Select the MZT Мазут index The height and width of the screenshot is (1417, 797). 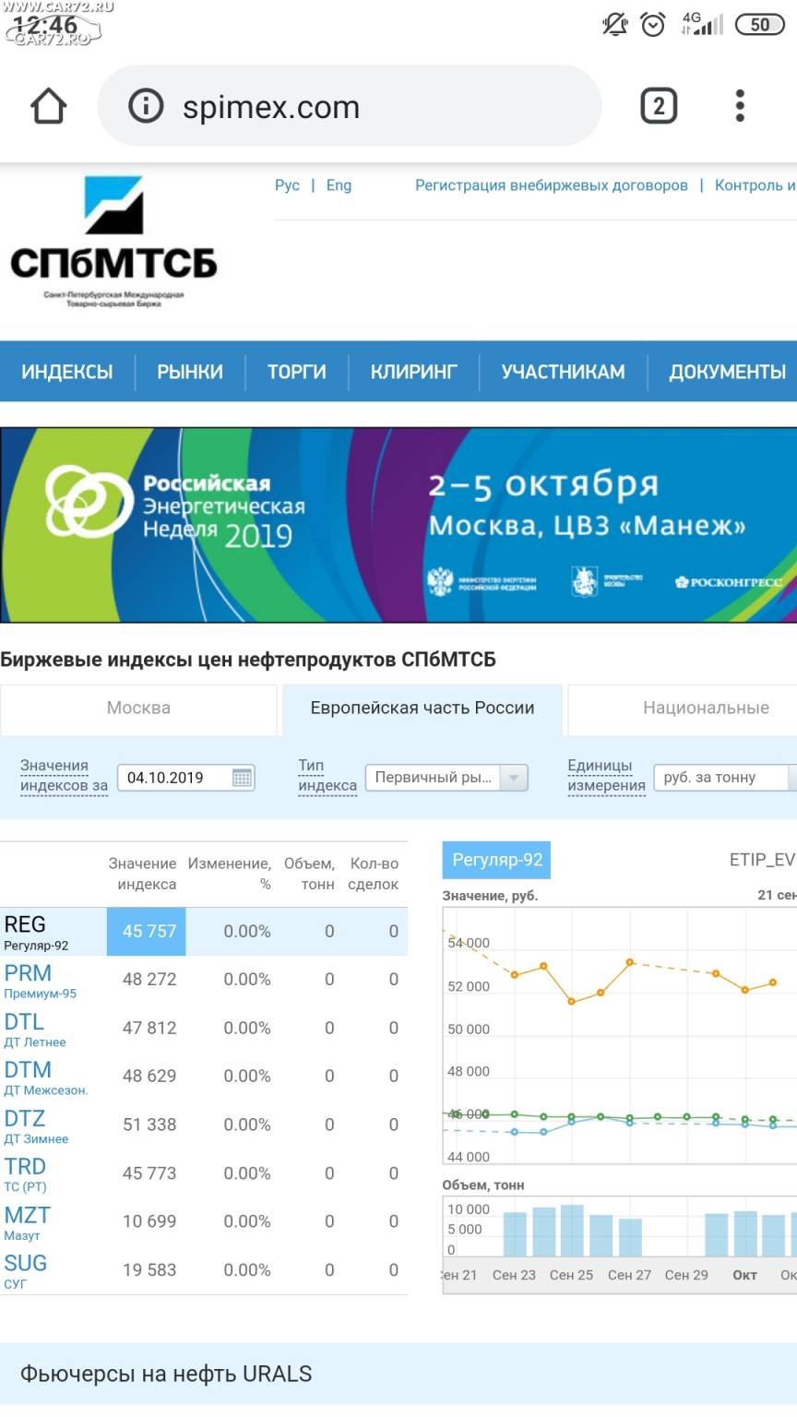28,1223
